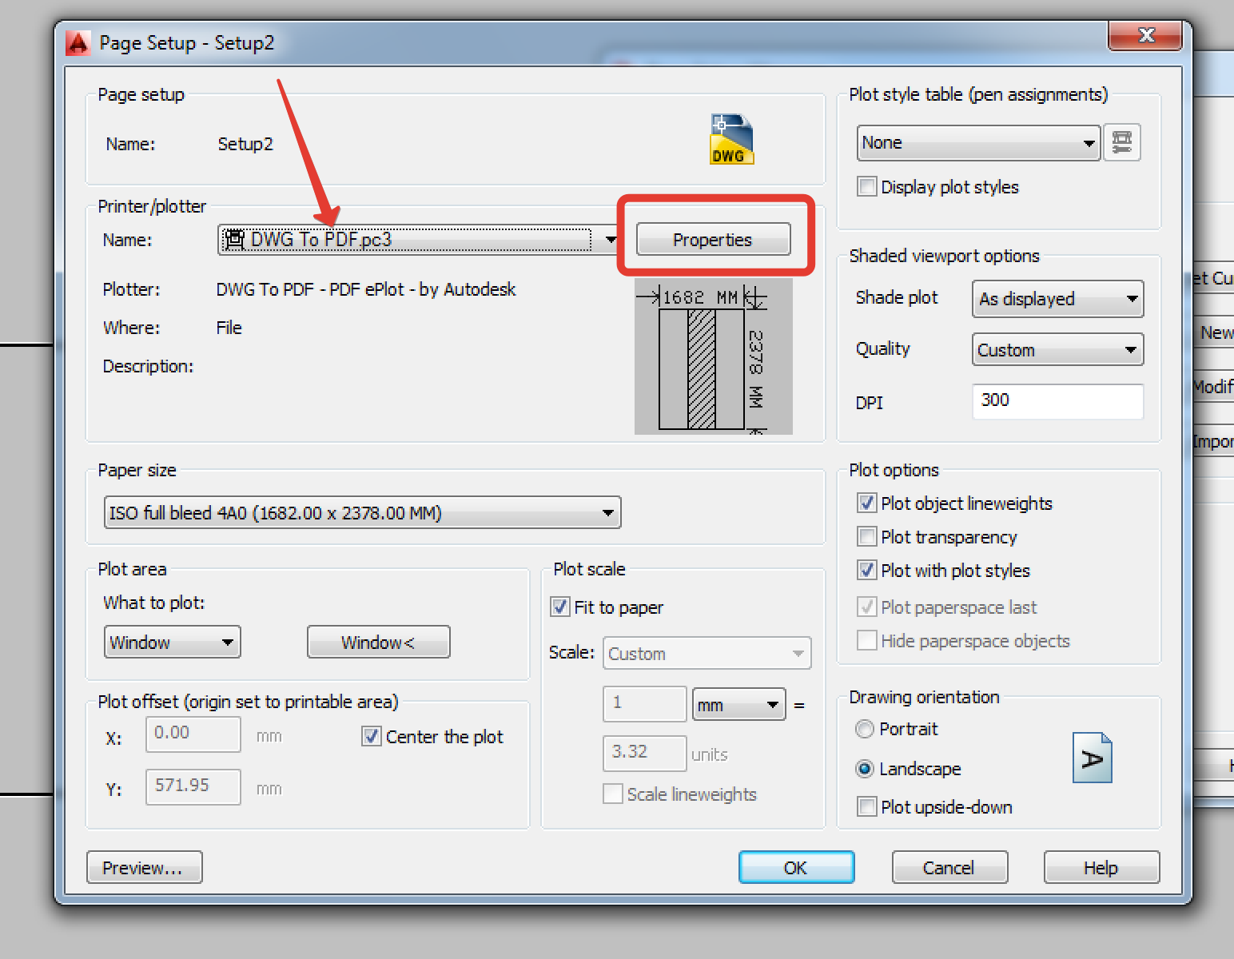Screen dimensions: 1234x959
Task: Open plot Preview
Action: tap(144, 868)
